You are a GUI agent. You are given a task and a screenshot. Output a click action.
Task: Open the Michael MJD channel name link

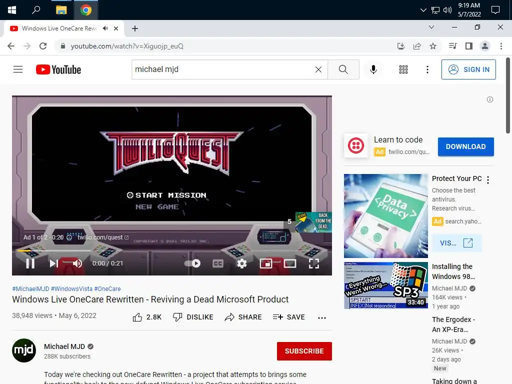pos(64,346)
